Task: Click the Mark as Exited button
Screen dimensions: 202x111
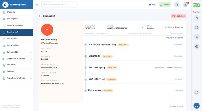Action: [x=179, y=16]
